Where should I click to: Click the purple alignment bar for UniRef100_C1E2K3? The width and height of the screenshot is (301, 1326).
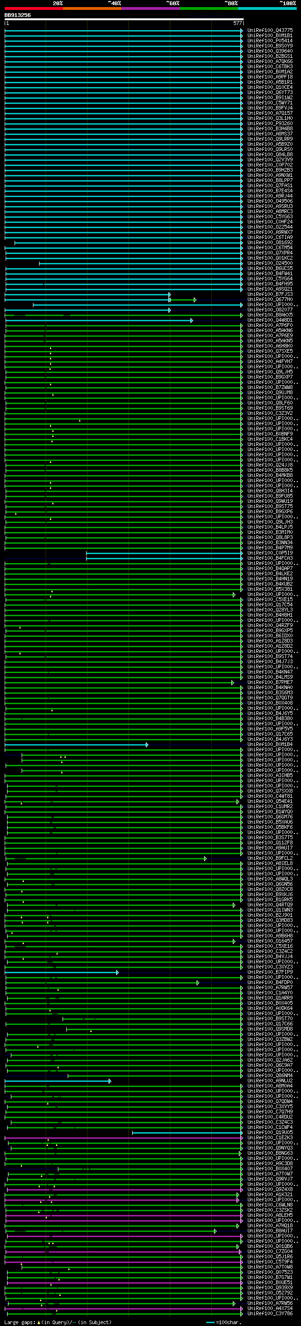point(124,1138)
